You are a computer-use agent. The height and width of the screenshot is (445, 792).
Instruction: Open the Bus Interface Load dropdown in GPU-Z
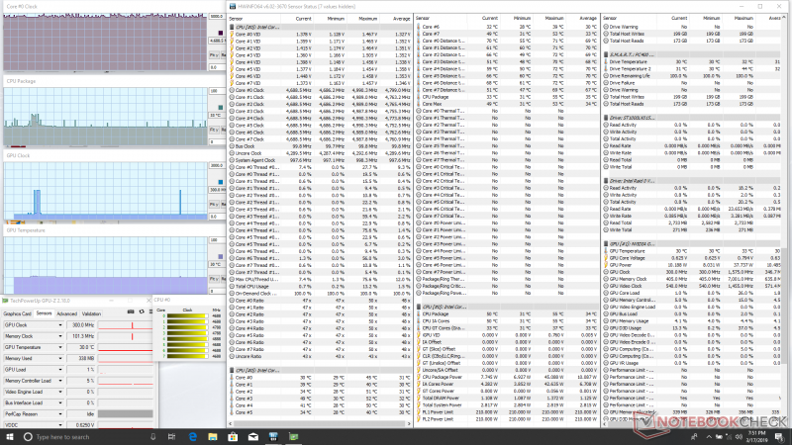60,403
